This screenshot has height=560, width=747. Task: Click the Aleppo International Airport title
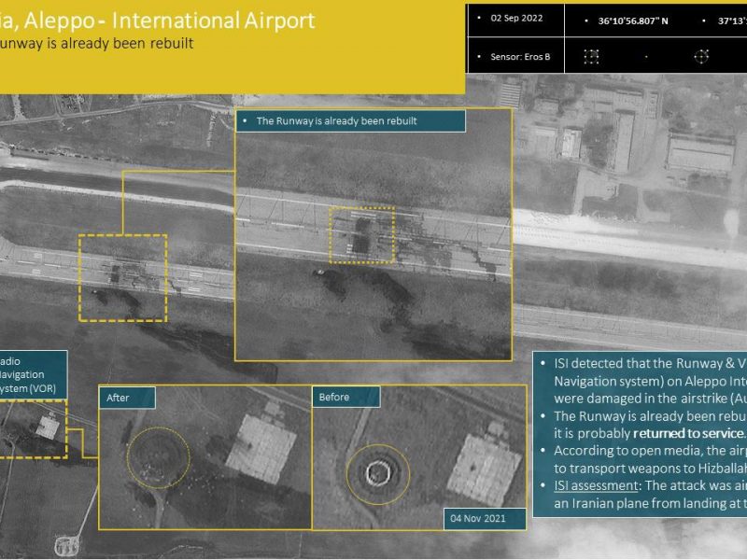click(157, 21)
